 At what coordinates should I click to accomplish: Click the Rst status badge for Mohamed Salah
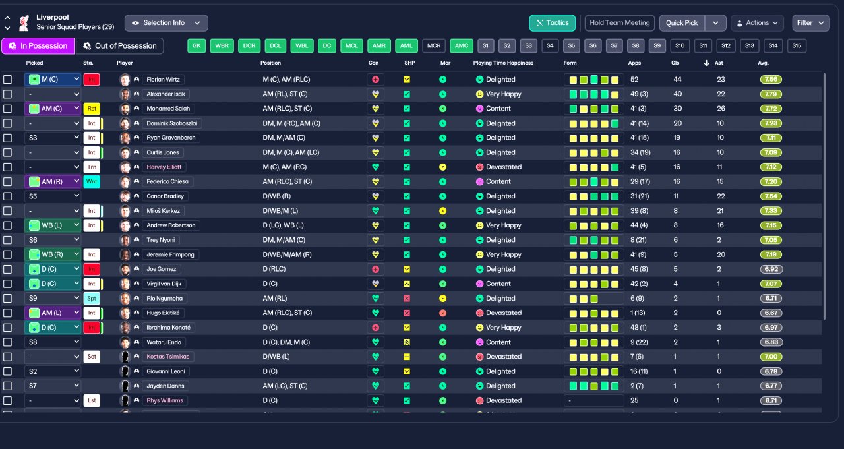pyautogui.click(x=92, y=108)
